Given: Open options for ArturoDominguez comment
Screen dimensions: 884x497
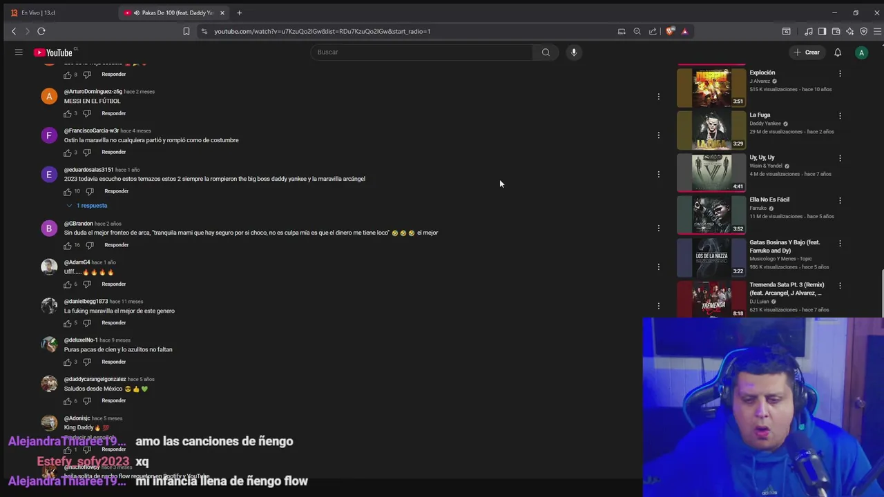Looking at the screenshot, I should [659, 97].
